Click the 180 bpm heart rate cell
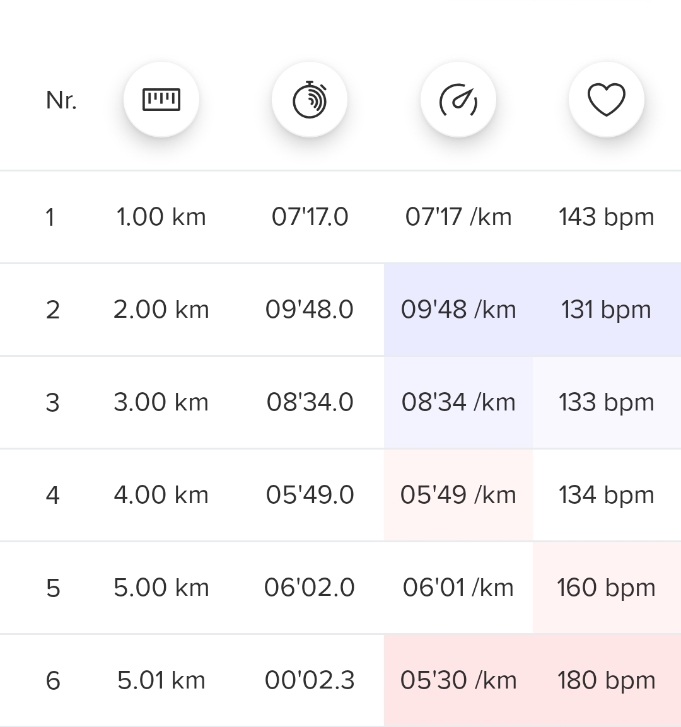Screen dimensions: 681x727 coord(606,680)
